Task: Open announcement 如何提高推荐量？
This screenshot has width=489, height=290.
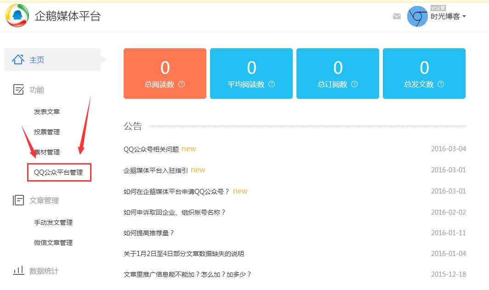Action: point(149,233)
